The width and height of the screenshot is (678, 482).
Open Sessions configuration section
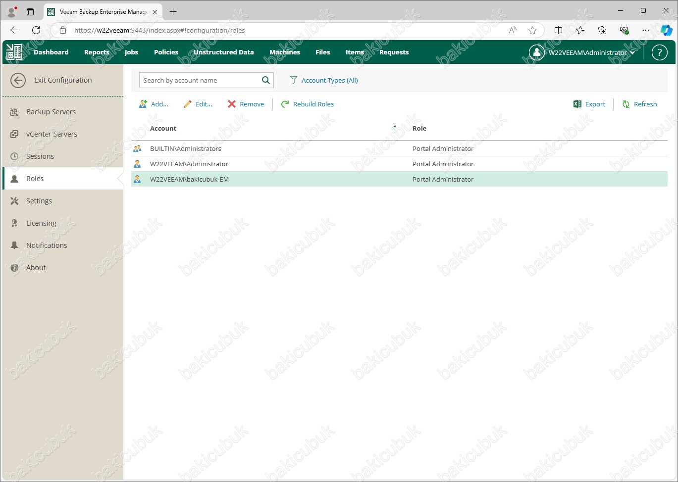point(40,156)
